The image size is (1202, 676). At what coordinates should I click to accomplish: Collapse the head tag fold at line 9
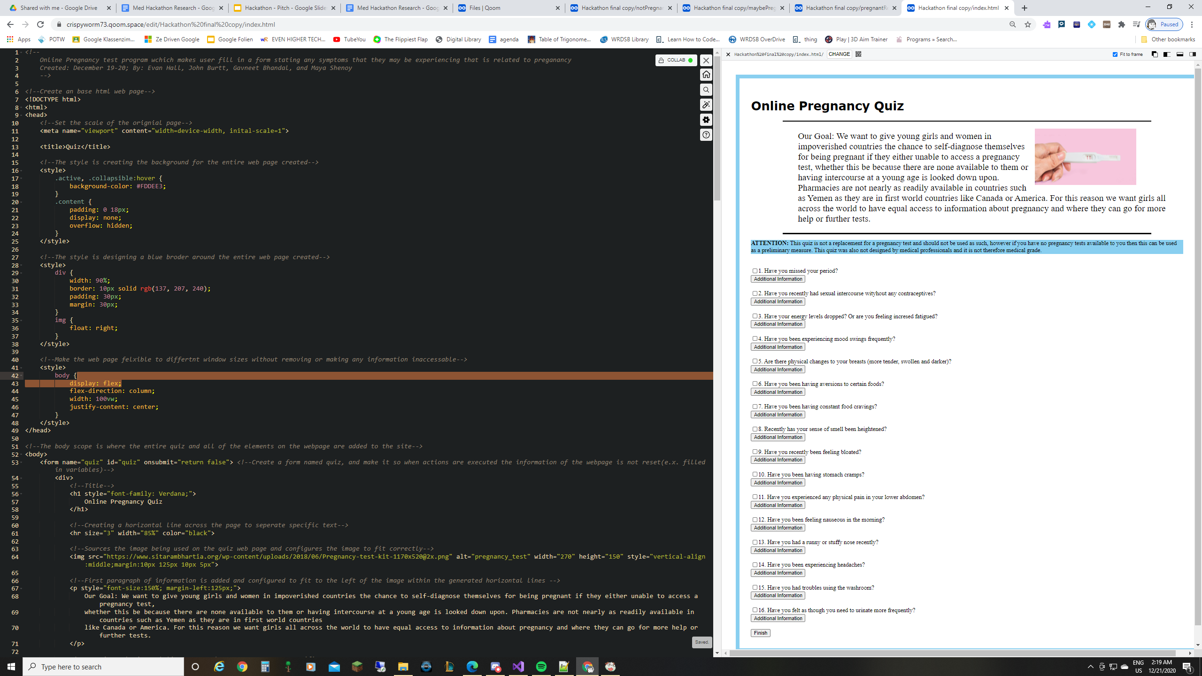(x=22, y=115)
